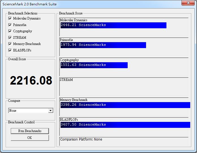The height and width of the screenshot is (153, 197).
Task: Click the Molecular Dynamics label in score panel
Action: tap(74, 20)
